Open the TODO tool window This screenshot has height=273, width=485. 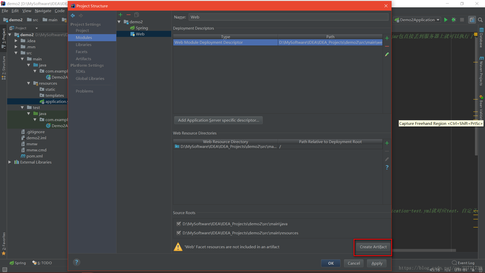[42, 263]
